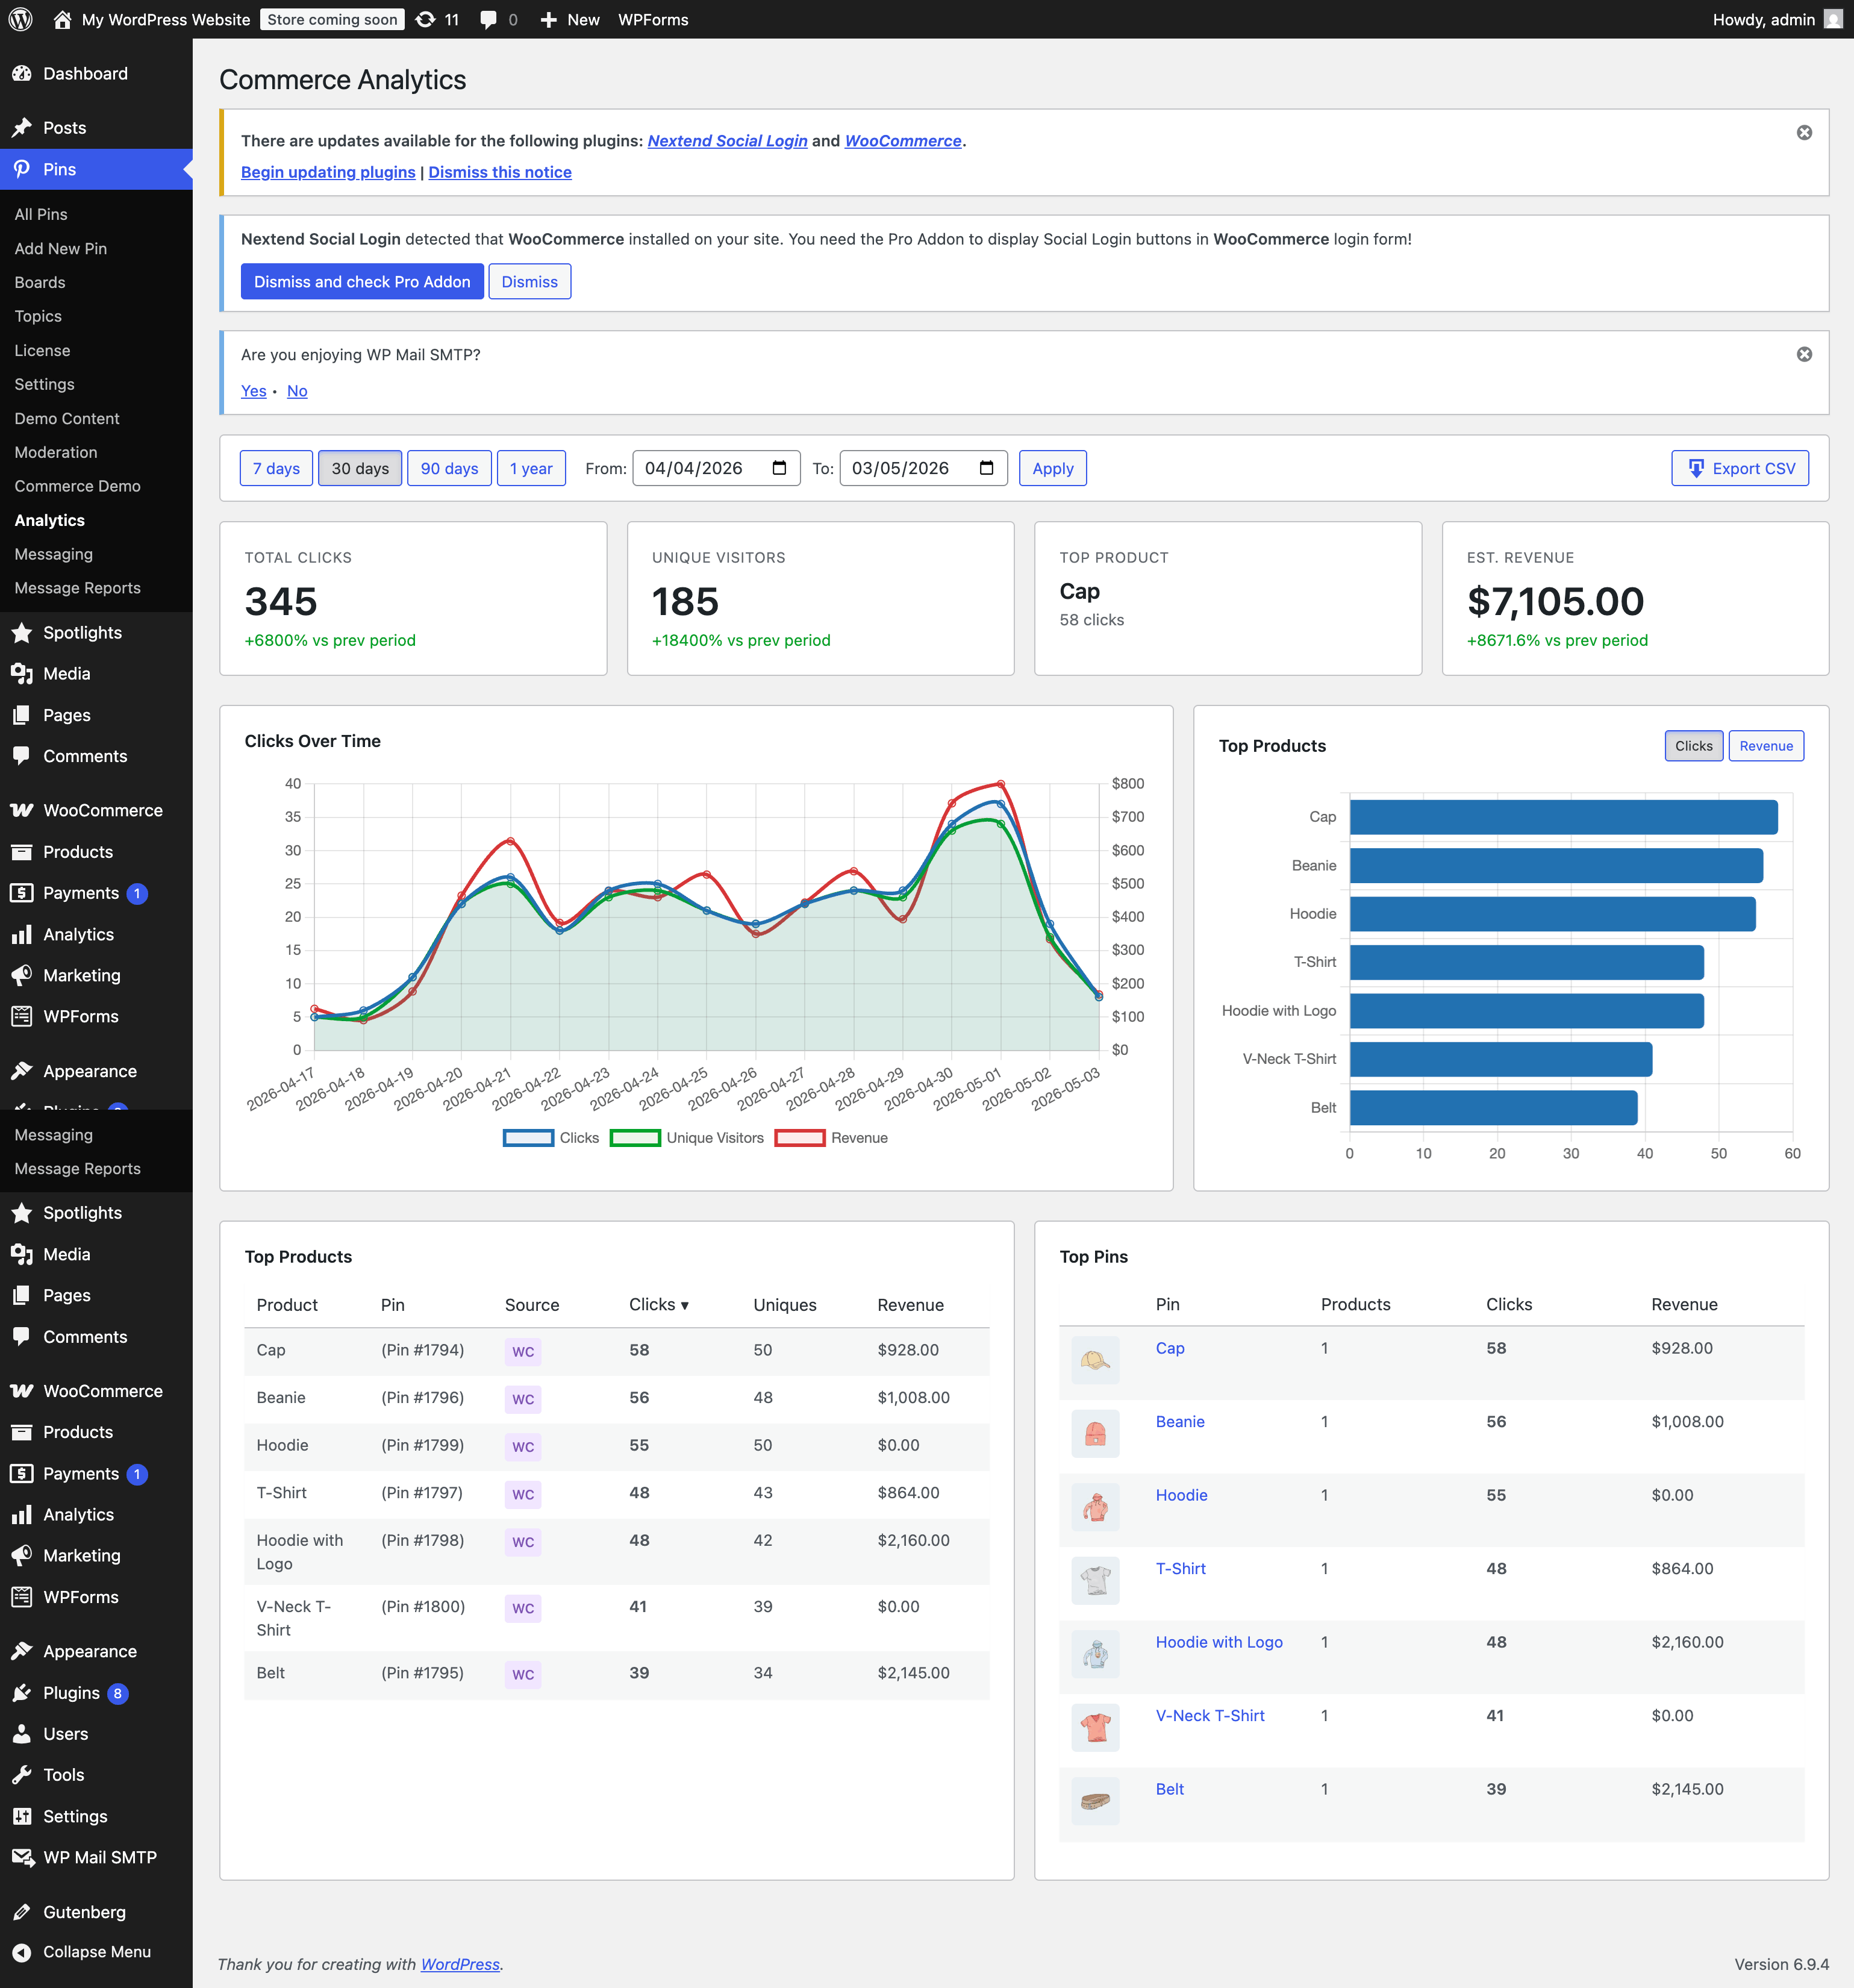Image resolution: width=1854 pixels, height=1988 pixels.
Task: Click Begin updating plugins link
Action: 328,172
